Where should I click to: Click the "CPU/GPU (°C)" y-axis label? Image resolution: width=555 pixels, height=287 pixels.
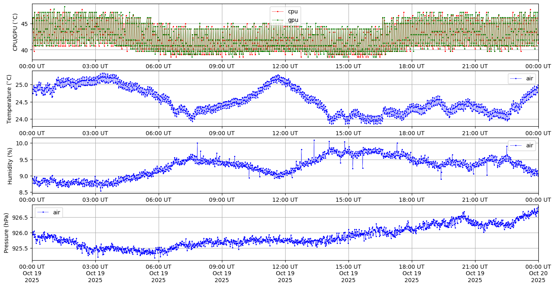point(15,32)
